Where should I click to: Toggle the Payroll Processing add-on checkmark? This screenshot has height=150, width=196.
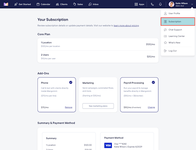153,83
